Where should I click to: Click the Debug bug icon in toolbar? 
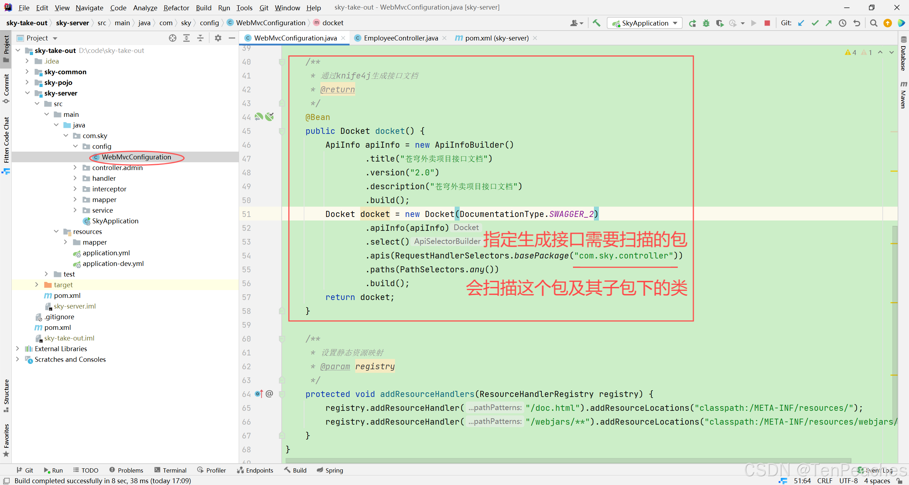pos(706,23)
